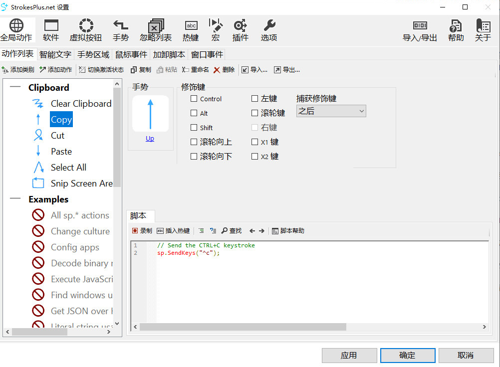Open the 忽略列表 ignore list
Image resolution: width=500 pixels, height=367 pixels.
(x=155, y=30)
